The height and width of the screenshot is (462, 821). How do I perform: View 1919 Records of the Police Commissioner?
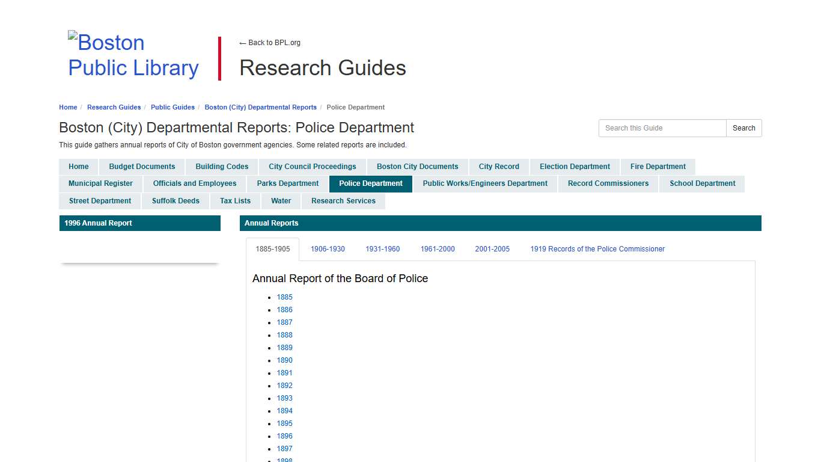tap(597, 248)
